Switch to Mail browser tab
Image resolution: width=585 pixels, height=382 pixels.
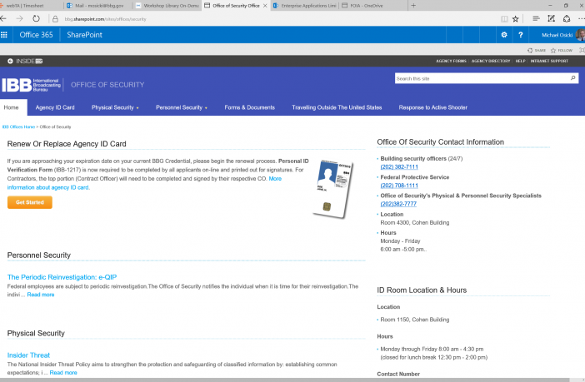(x=97, y=6)
